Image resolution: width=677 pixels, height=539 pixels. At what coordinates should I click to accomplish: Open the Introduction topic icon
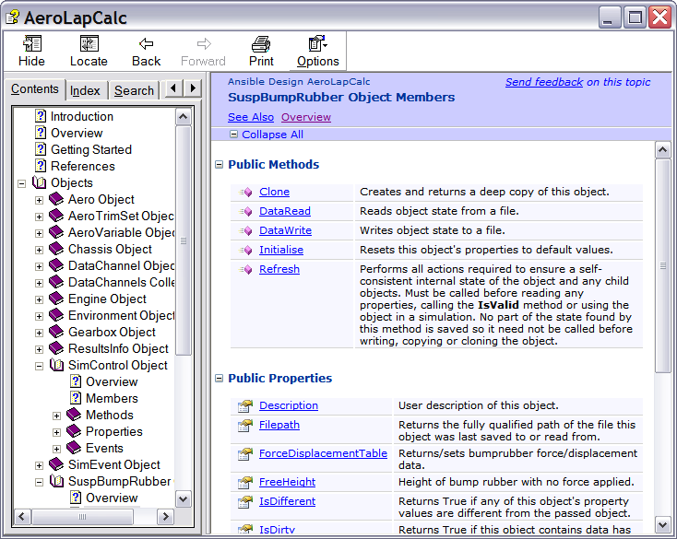[x=41, y=116]
